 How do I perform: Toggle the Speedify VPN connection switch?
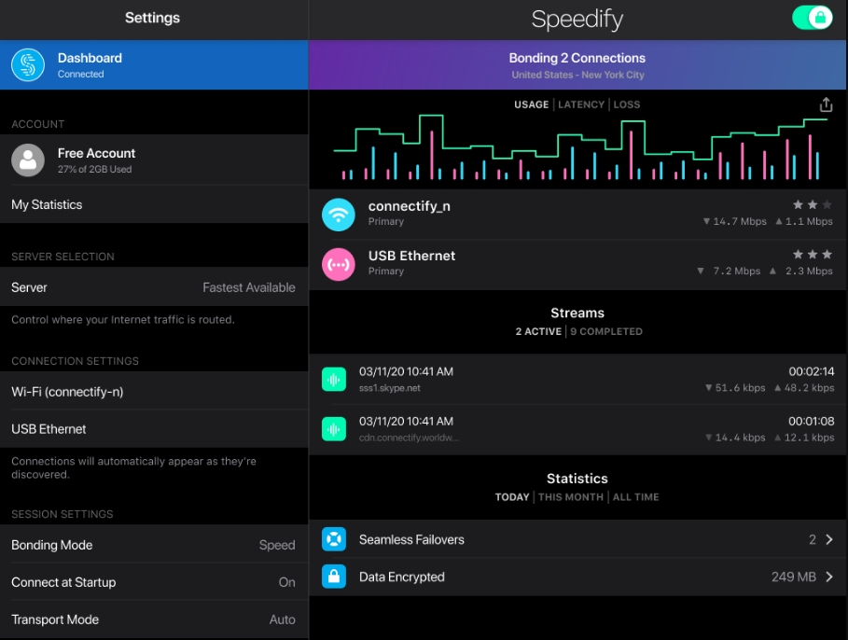coord(812,18)
